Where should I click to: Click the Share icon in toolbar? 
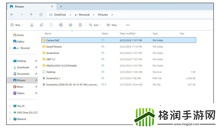(x=71, y=25)
